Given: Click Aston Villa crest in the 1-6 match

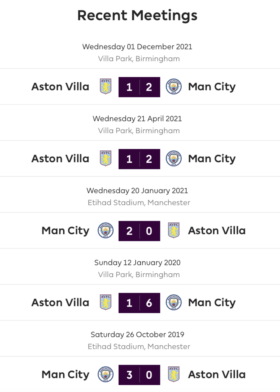Looking at the screenshot, I should (106, 302).
